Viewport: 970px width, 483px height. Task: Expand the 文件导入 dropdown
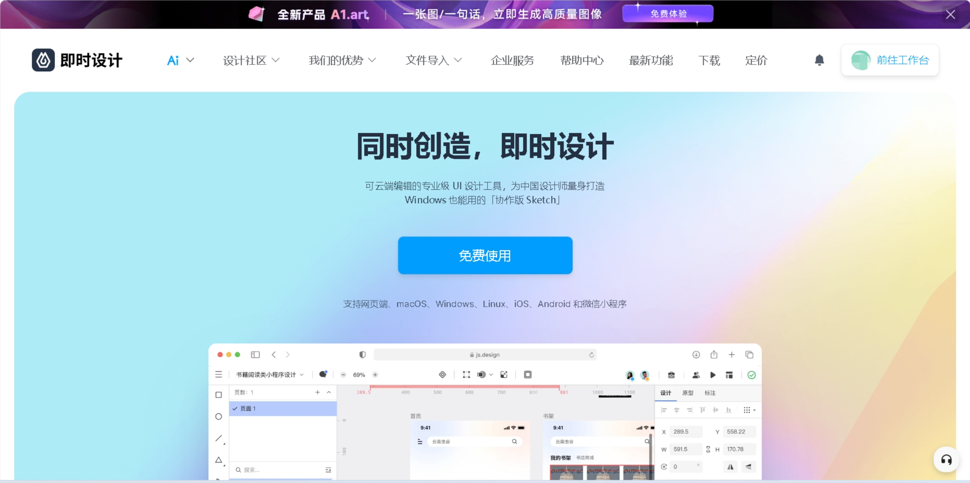[x=433, y=60]
